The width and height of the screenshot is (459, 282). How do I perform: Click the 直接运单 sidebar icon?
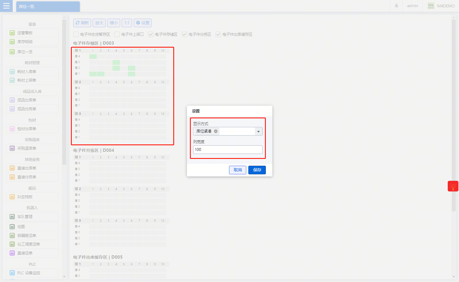[x=12, y=253]
